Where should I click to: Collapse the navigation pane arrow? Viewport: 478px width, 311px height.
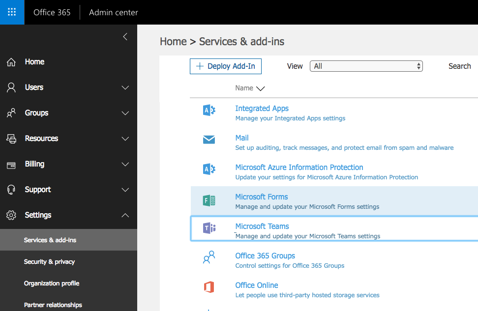(x=125, y=37)
